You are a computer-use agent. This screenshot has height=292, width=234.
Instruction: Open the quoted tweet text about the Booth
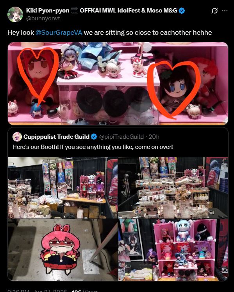pyautogui.click(x=93, y=147)
